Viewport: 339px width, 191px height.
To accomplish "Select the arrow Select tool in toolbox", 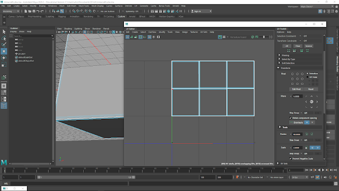I will 4,32.
